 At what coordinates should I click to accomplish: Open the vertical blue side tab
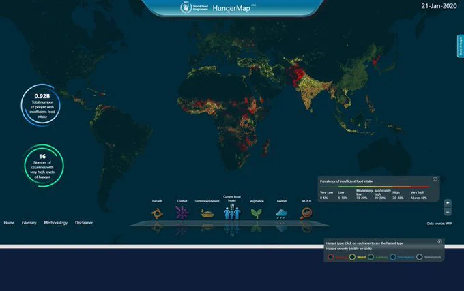click(460, 46)
